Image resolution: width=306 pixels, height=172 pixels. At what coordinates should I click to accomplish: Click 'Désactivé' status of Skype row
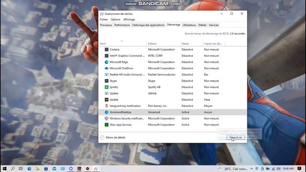click(x=187, y=81)
